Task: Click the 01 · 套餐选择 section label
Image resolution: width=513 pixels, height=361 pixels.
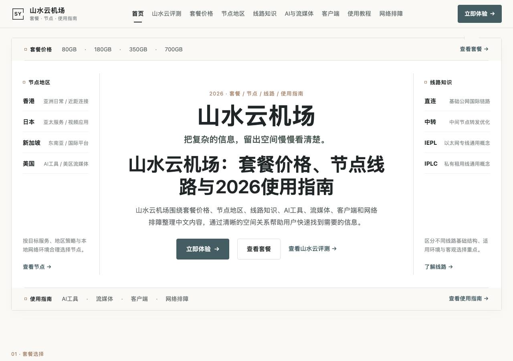Action: tap(28, 354)
